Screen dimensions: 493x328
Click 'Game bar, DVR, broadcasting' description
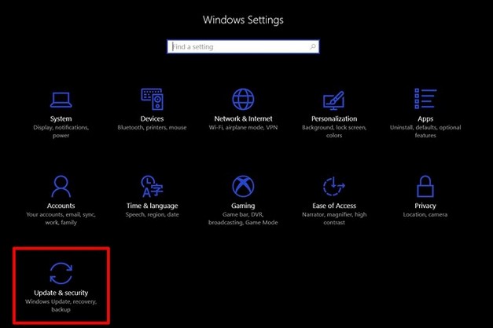tap(243, 218)
